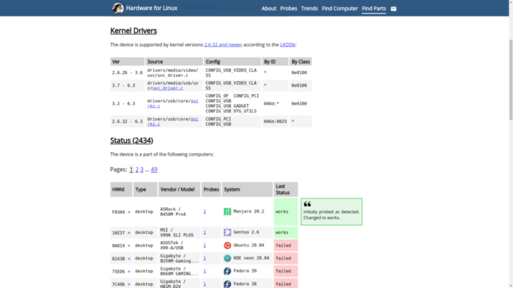Expand the 16E37 row arrow
The height and width of the screenshot is (288, 513).
coord(129,233)
